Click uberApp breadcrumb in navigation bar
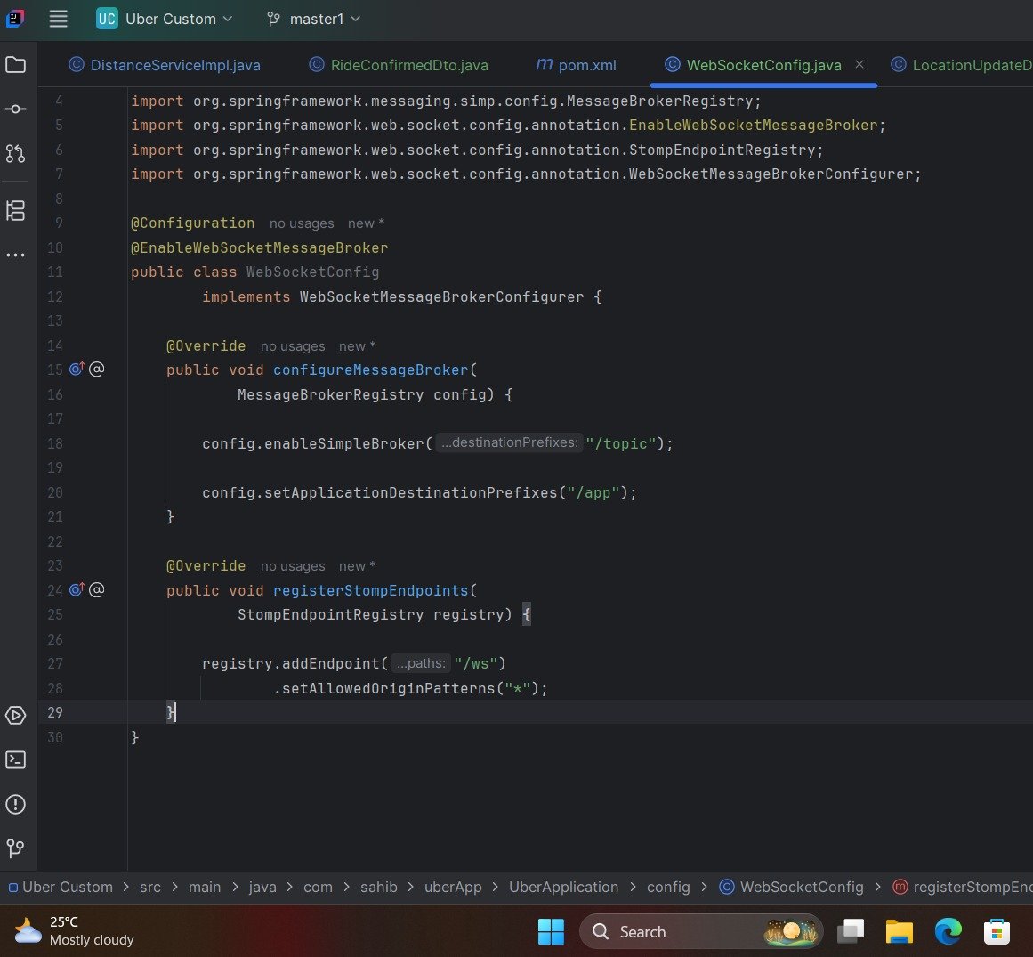 (x=453, y=888)
